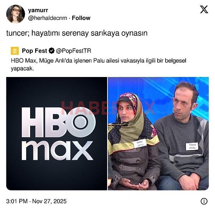Click the yamurr display name

point(38,10)
